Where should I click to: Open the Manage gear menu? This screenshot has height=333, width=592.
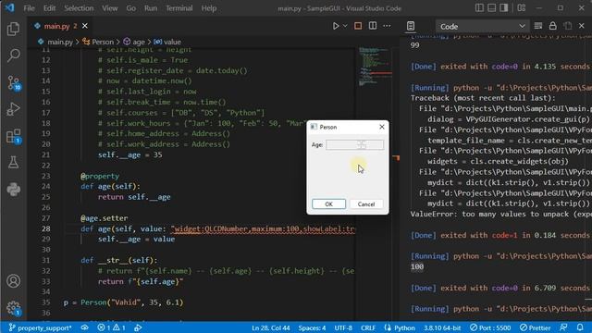[13, 308]
